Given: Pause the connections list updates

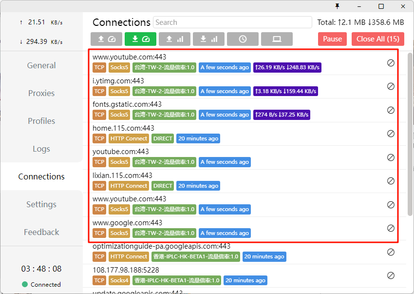Looking at the screenshot, I should (x=332, y=39).
